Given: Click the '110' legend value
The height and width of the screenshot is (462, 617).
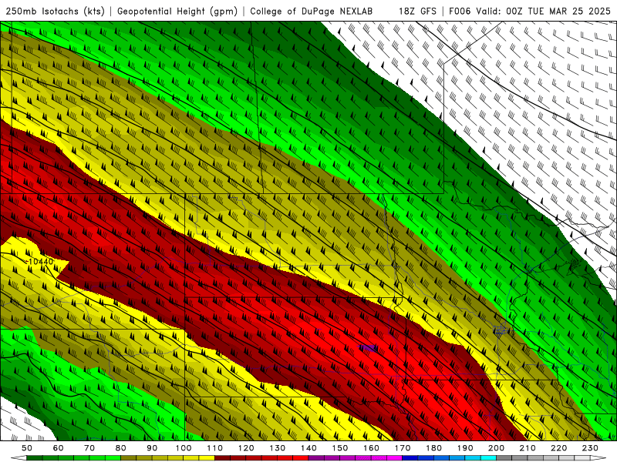Looking at the screenshot, I should pos(215,448).
